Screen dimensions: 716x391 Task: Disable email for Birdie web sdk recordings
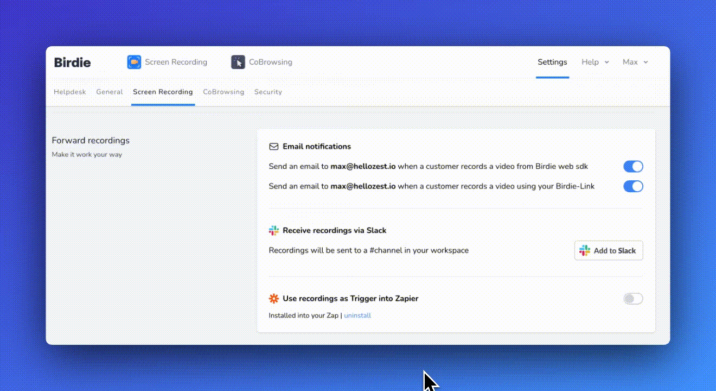(633, 166)
